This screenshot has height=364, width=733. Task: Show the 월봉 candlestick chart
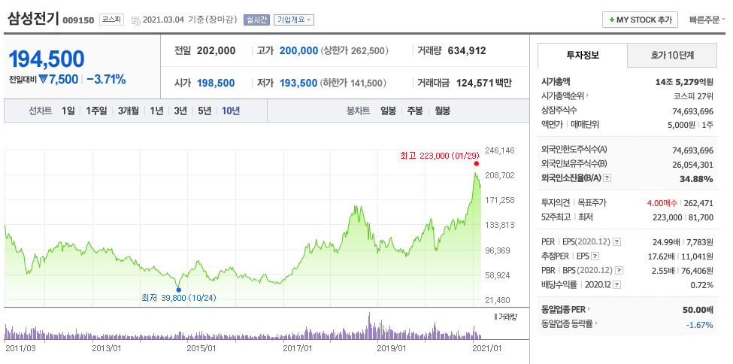[442, 111]
